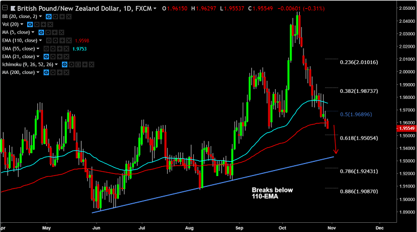Expand the EMA (110, close) dropdown arrow

(40, 40)
